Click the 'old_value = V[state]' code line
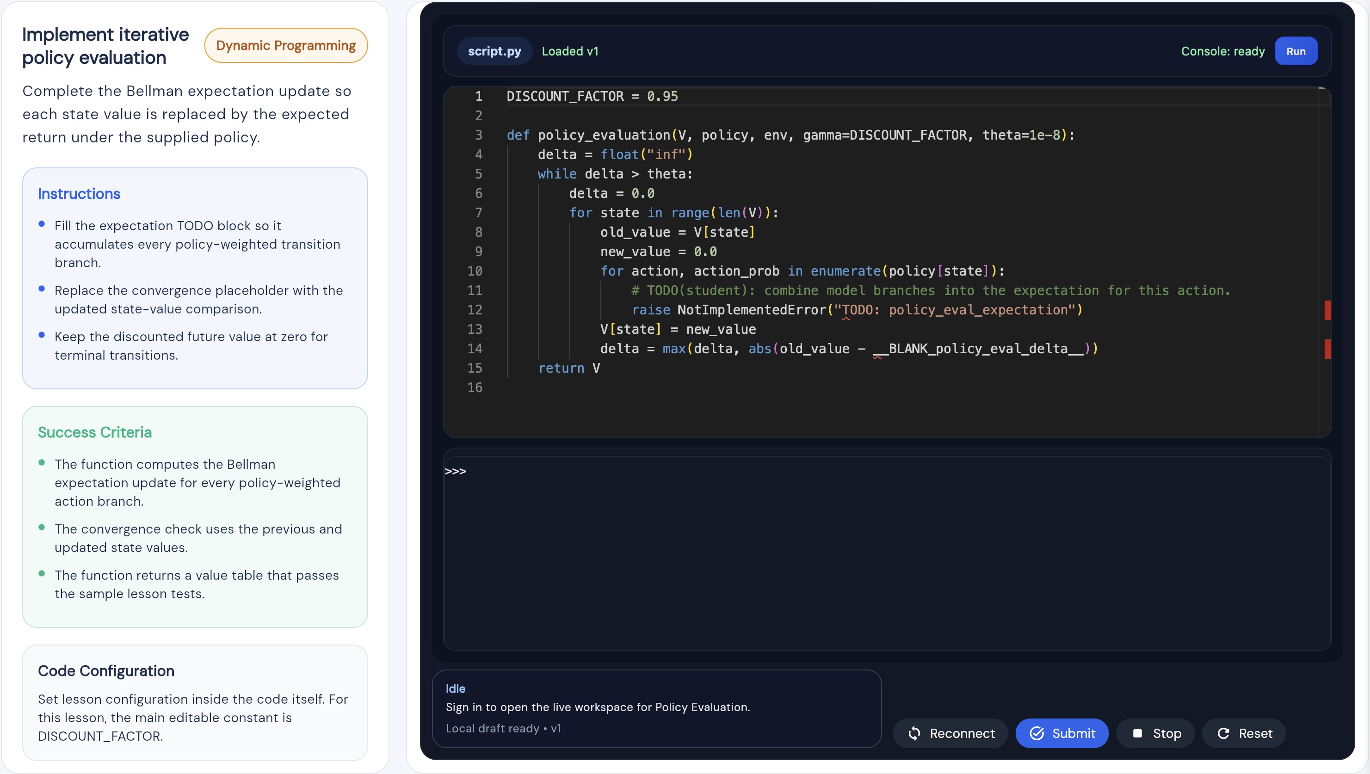Image resolution: width=1370 pixels, height=774 pixels. [x=678, y=232]
